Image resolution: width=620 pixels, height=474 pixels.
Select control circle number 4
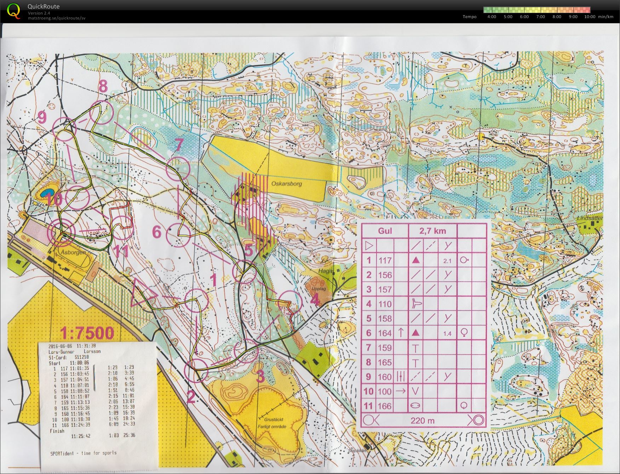pyautogui.click(x=290, y=302)
